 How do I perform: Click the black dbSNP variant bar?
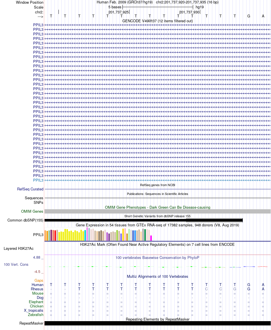coord(143,220)
